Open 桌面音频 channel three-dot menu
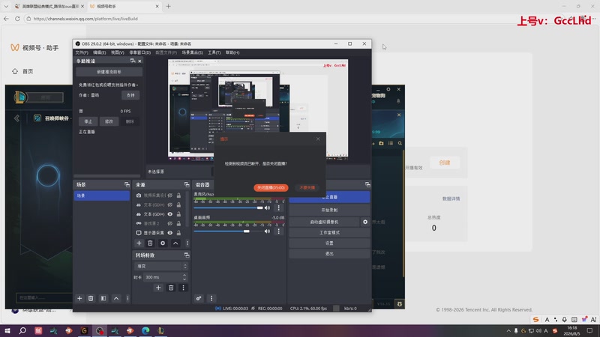Image resolution: width=600 pixels, height=337 pixels. [278, 231]
